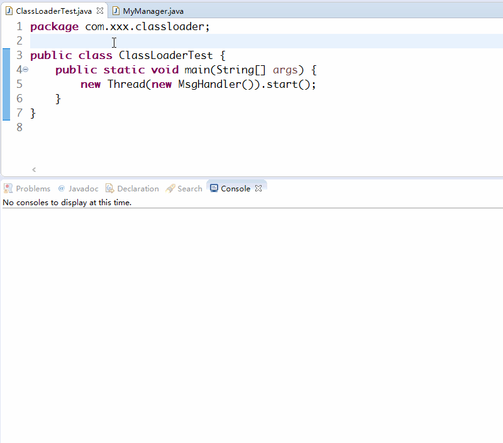503x443 pixels.
Task: Click the args parameter on line 4
Action: coord(285,71)
